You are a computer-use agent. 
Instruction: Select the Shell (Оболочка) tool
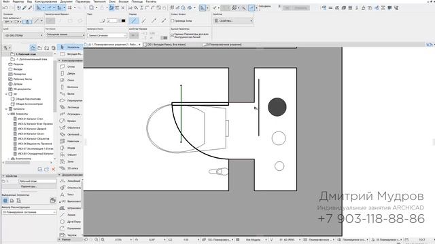point(71,127)
